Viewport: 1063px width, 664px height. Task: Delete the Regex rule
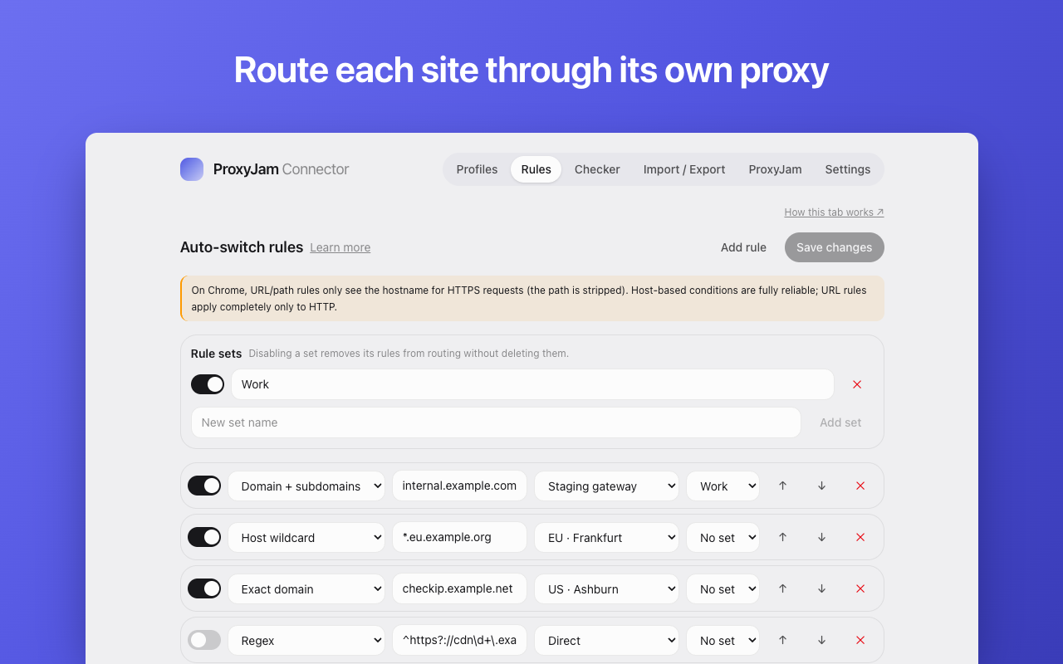860,640
